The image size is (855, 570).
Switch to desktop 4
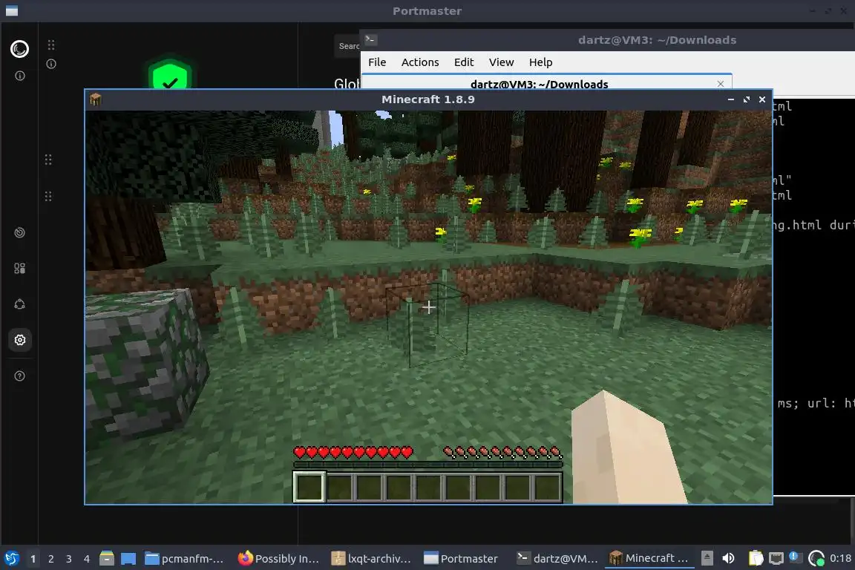pyautogui.click(x=87, y=559)
